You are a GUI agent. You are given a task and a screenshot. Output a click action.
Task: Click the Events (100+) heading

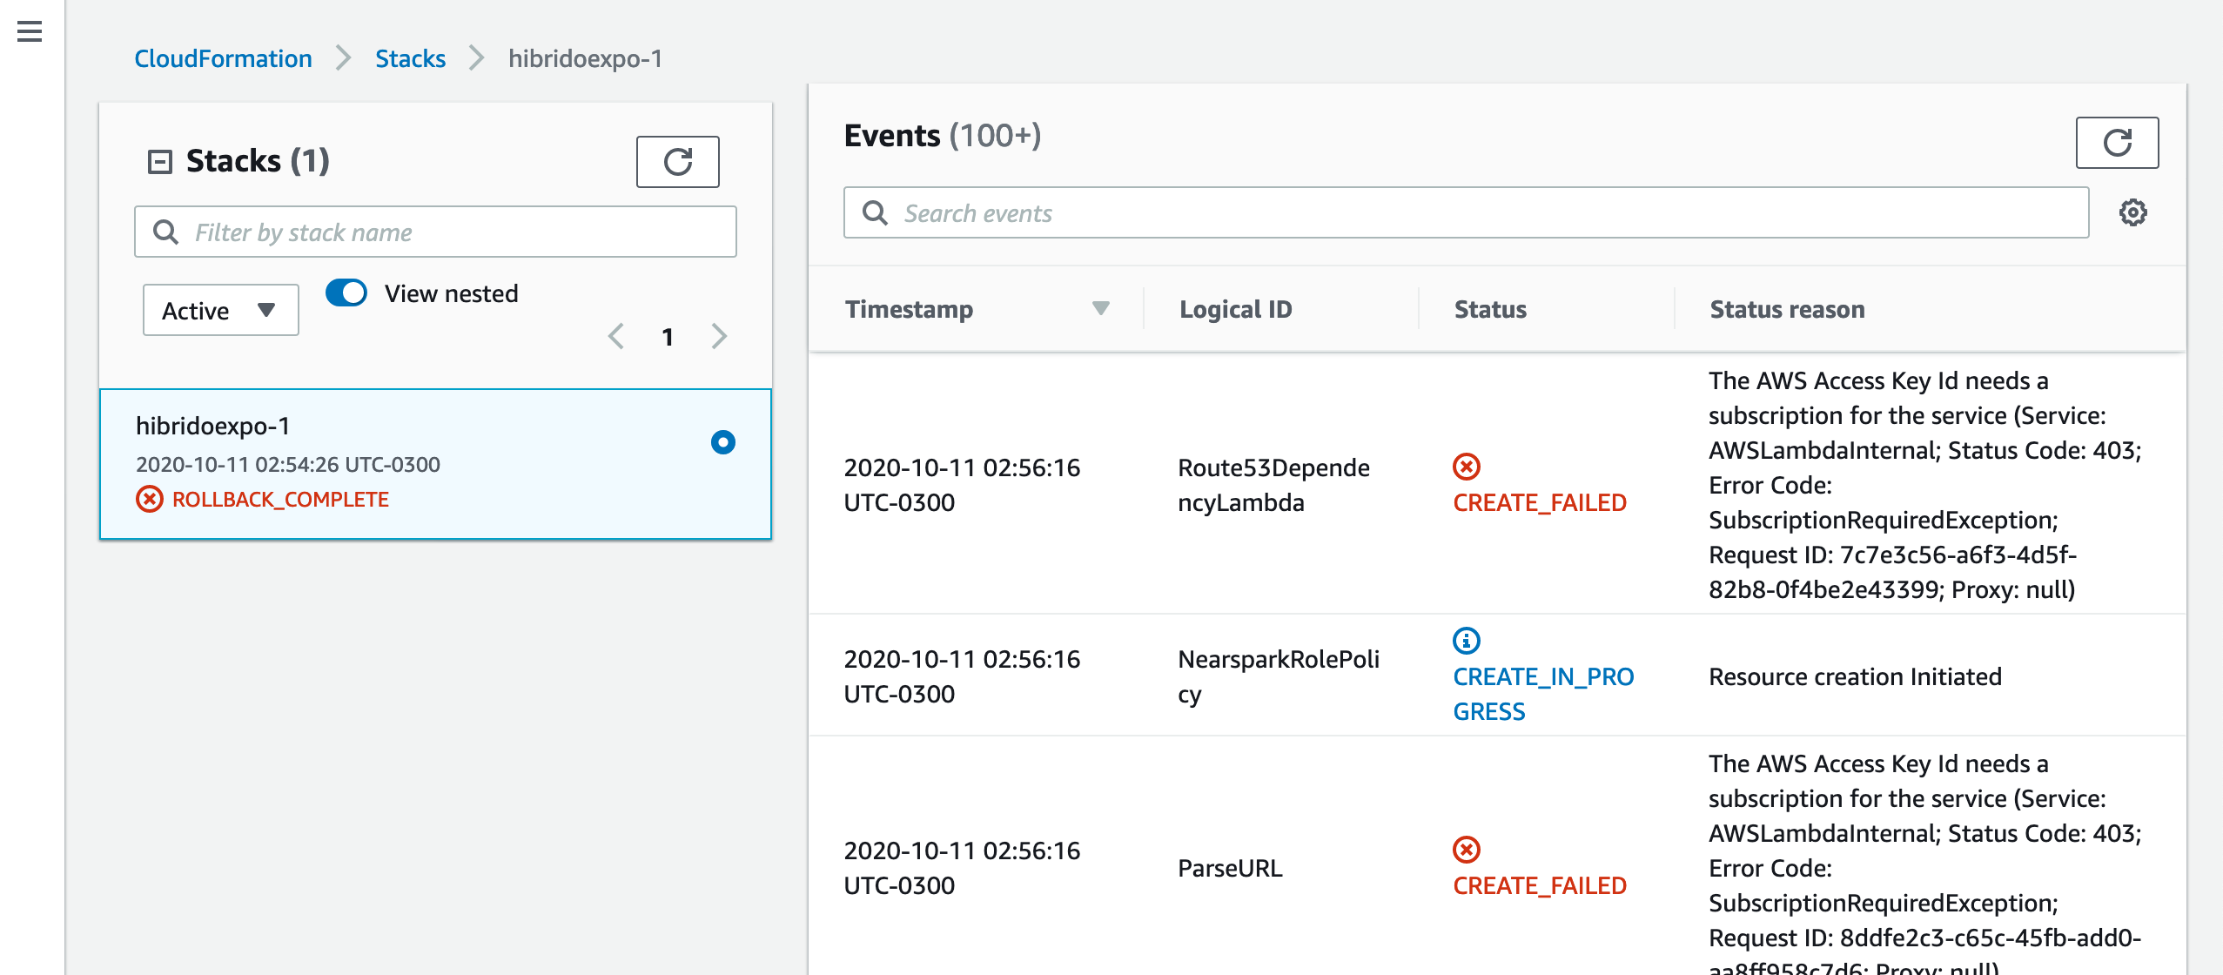pyautogui.click(x=942, y=135)
